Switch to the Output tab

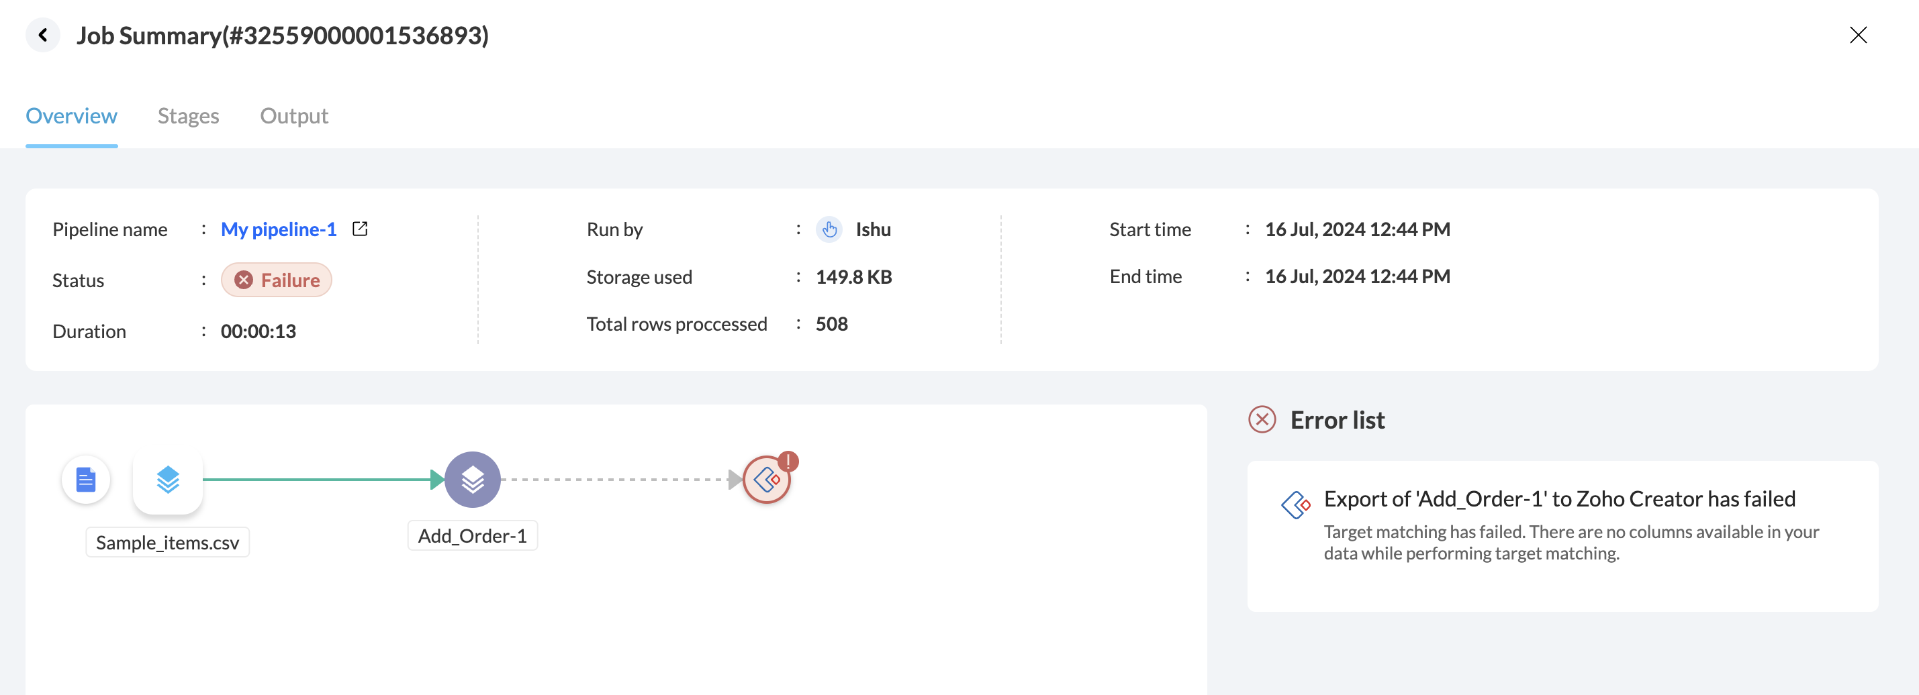tap(293, 116)
